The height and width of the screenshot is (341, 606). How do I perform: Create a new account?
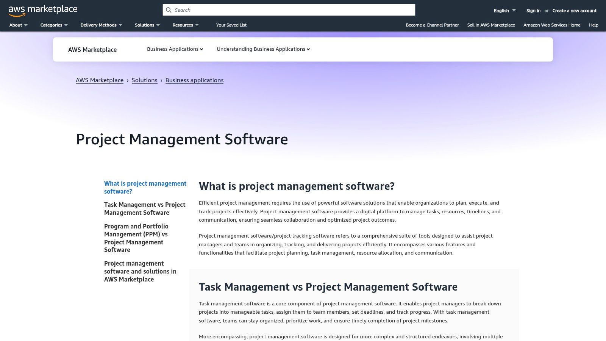click(x=574, y=11)
